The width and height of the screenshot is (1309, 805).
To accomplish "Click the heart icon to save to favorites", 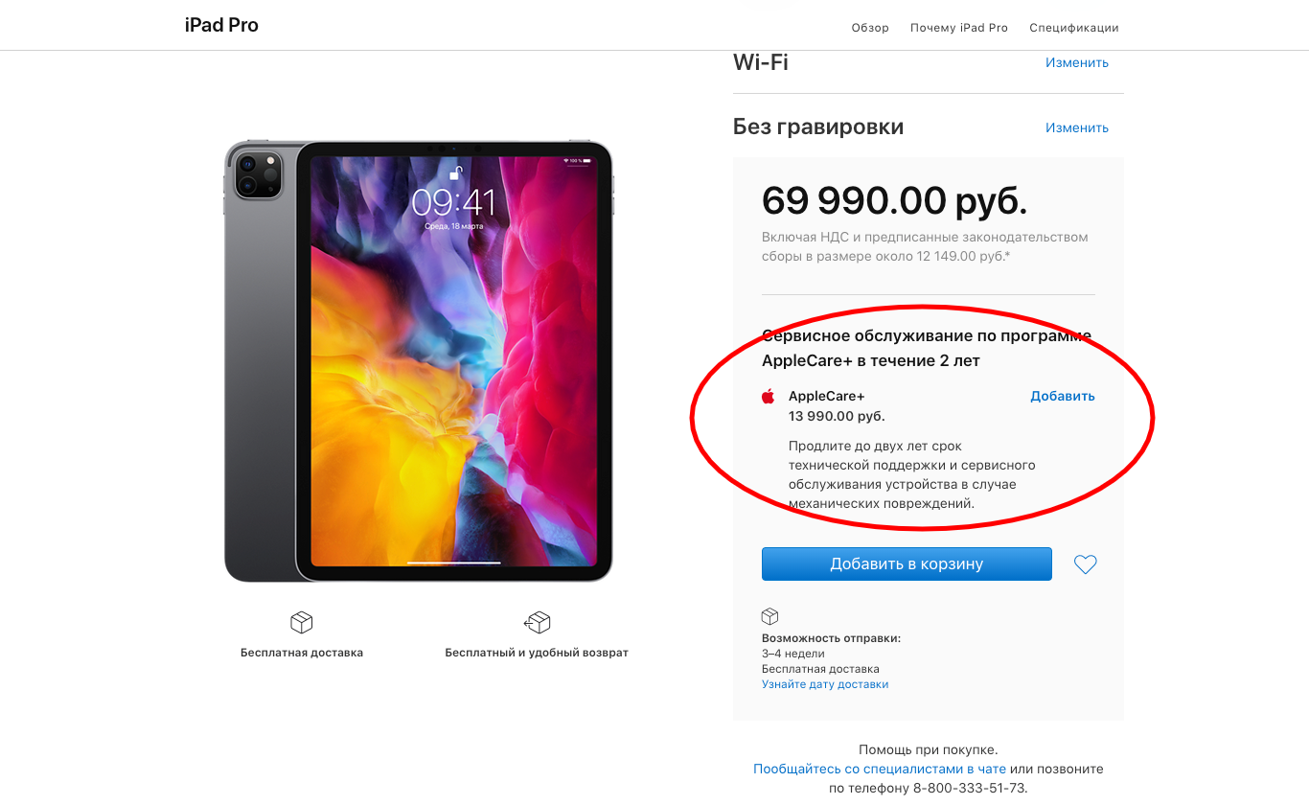I will click(1085, 565).
